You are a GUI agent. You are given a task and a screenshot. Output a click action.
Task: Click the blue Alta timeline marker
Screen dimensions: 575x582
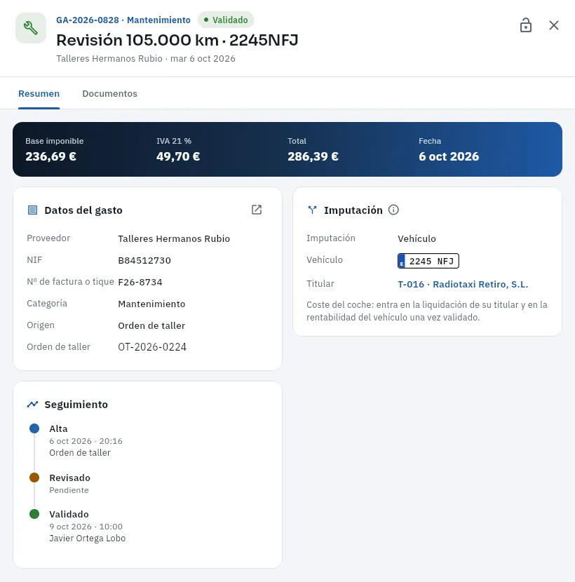click(34, 428)
